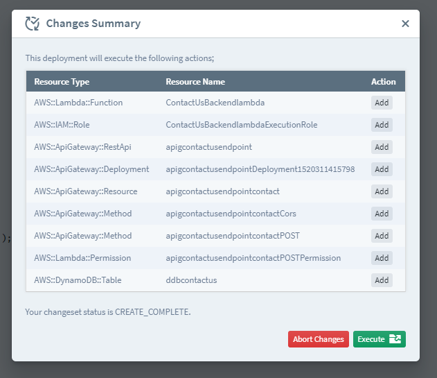Click the Action column header
Image resolution: width=437 pixels, height=378 pixels.
383,82
